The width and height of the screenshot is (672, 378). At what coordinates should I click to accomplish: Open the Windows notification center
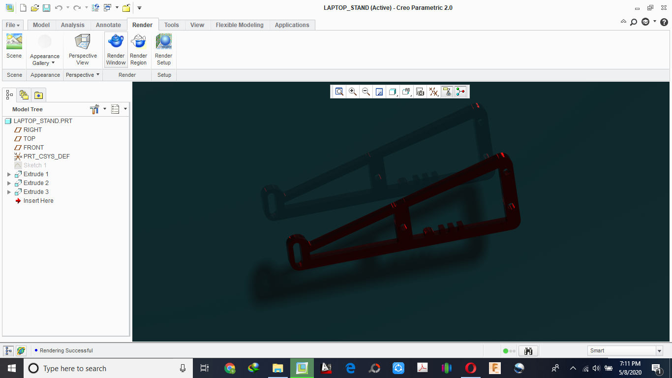(x=656, y=368)
